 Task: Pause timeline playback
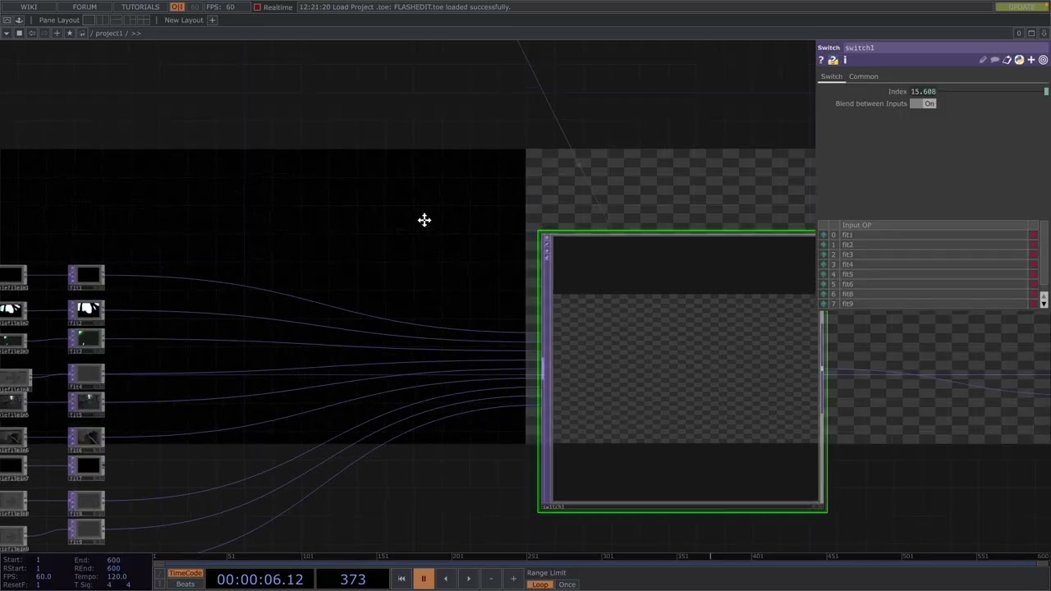pos(423,579)
